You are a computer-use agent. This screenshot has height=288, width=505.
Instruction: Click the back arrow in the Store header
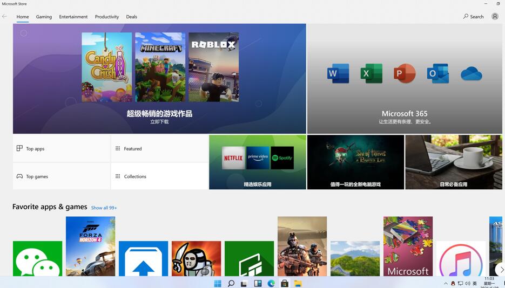(4, 16)
